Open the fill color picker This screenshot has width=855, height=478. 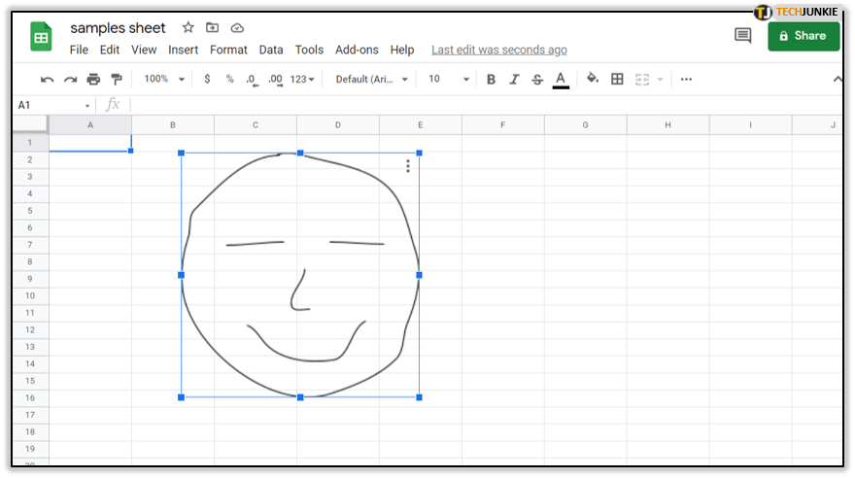click(592, 80)
